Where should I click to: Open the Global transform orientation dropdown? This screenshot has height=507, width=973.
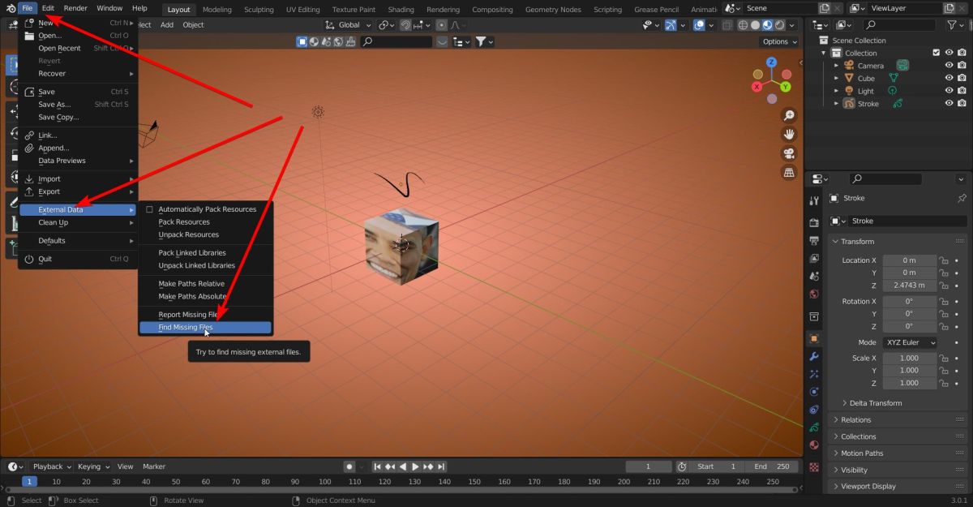[x=349, y=25]
